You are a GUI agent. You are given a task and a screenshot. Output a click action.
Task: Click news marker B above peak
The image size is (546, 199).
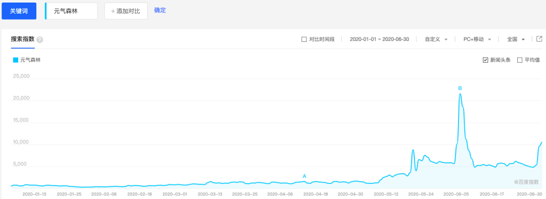[460, 88]
